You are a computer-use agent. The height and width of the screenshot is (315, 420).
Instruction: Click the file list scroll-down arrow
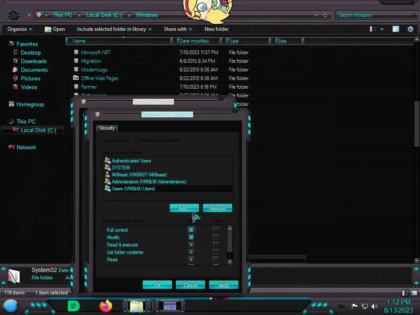point(417,260)
